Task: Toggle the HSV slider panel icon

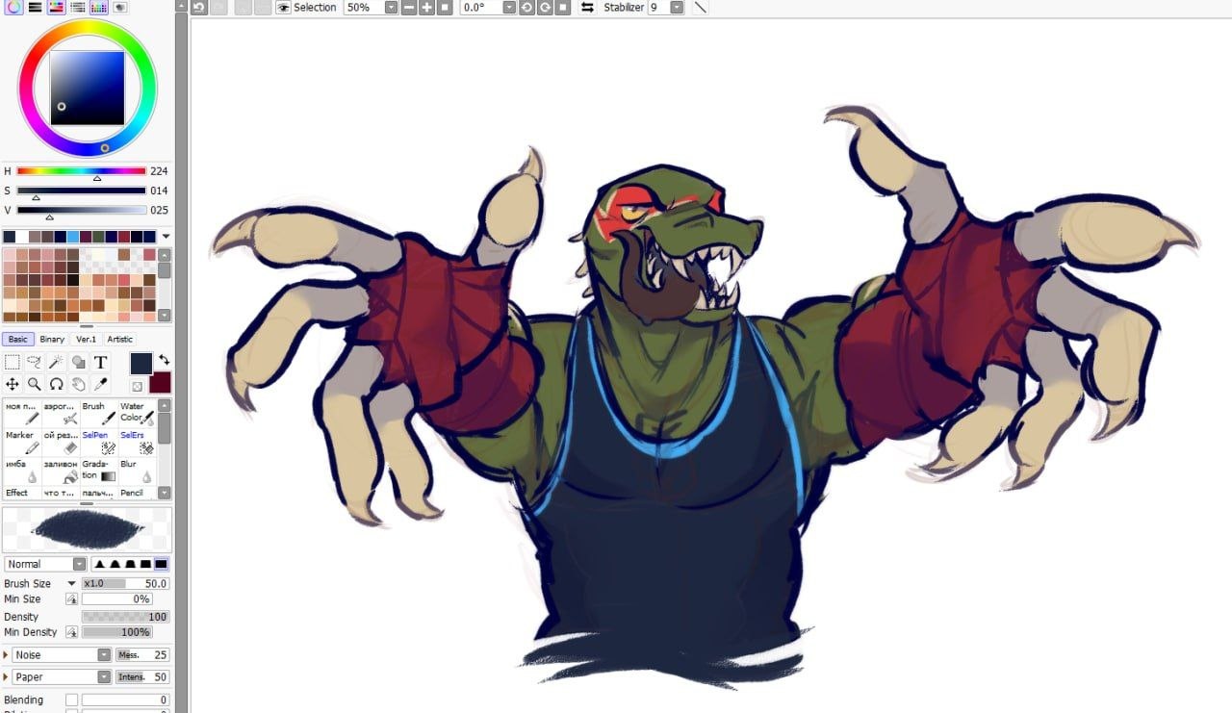Action: point(56,7)
